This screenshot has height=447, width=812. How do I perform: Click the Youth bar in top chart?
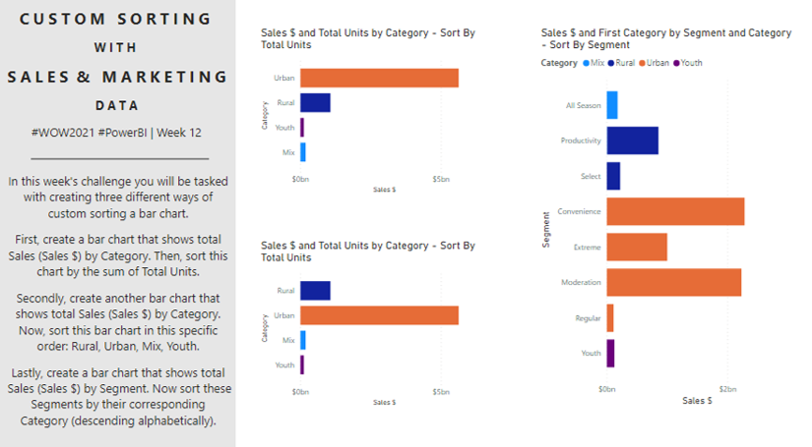pos(302,127)
